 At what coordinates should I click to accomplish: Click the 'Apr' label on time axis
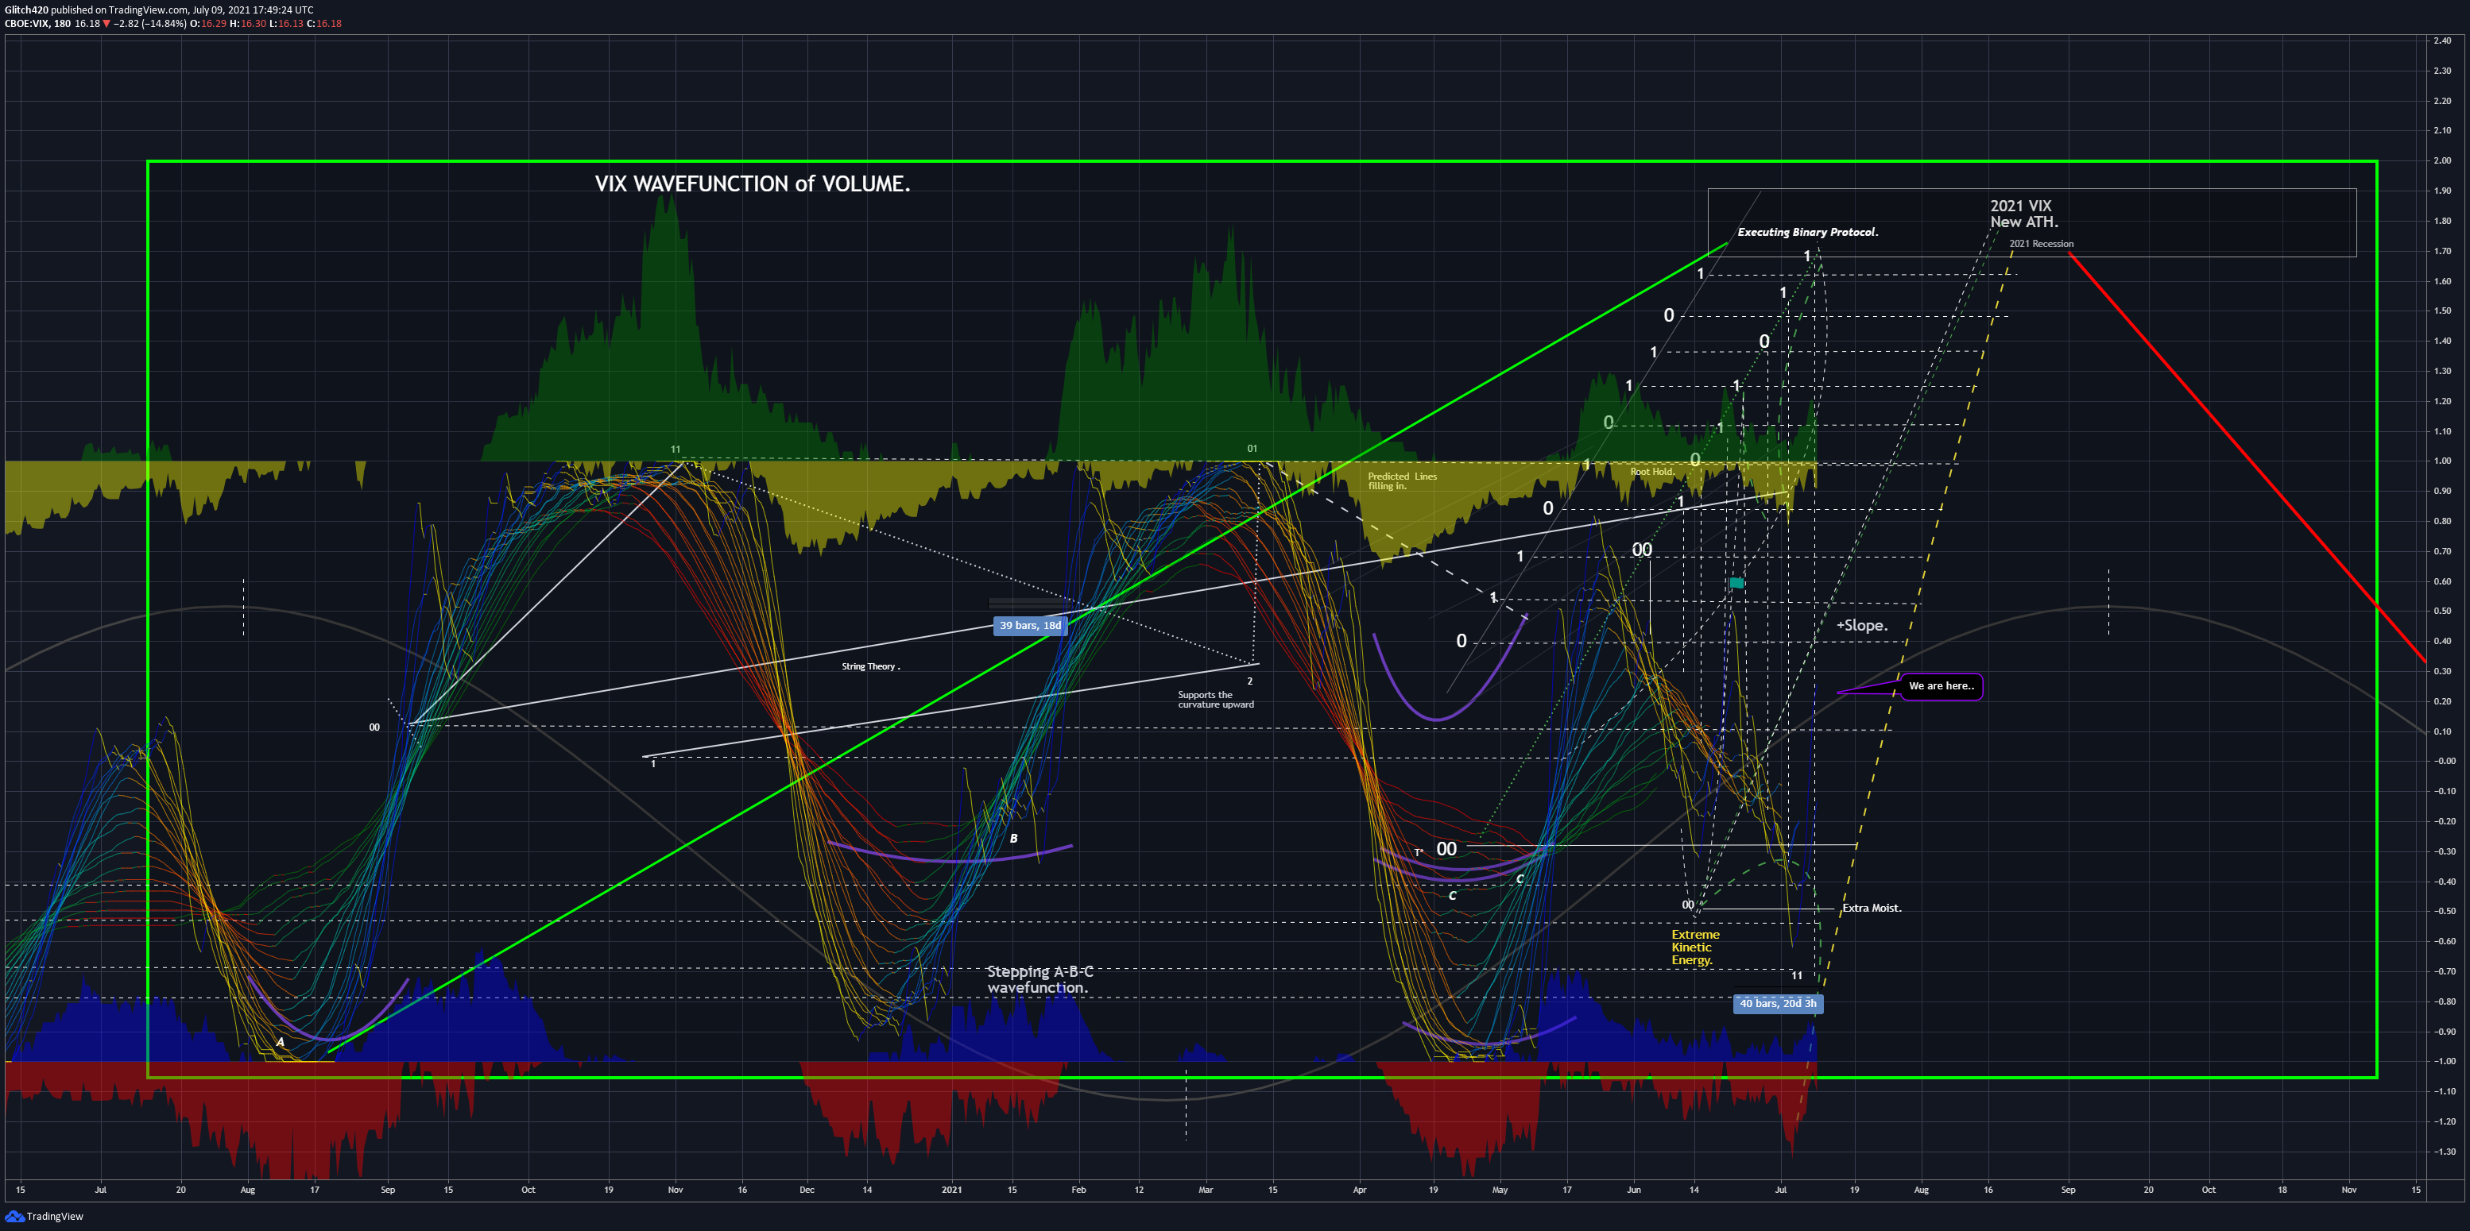[1359, 1190]
